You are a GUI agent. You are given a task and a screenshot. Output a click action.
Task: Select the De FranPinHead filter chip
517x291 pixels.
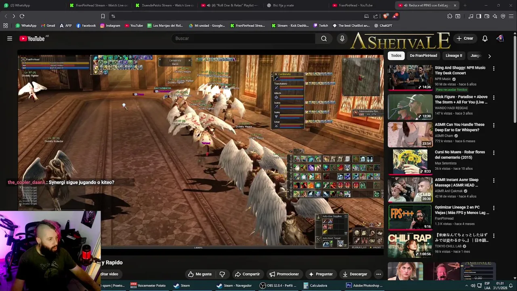pyautogui.click(x=423, y=56)
